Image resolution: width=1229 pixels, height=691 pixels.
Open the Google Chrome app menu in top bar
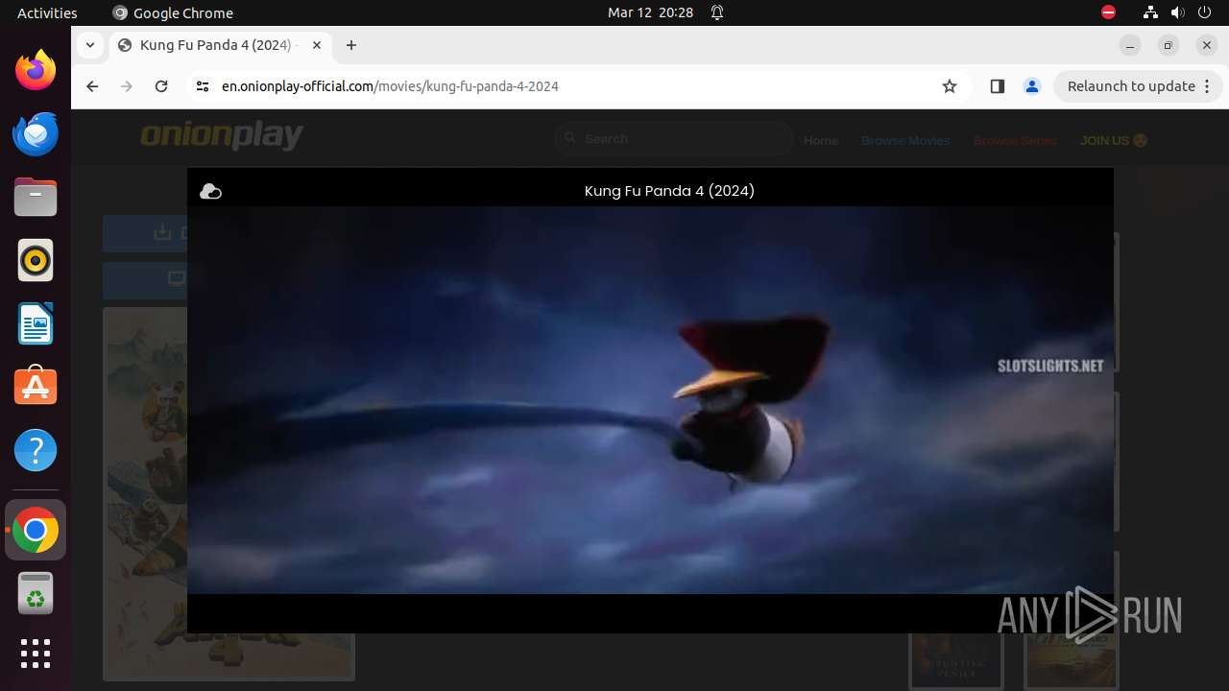173,12
